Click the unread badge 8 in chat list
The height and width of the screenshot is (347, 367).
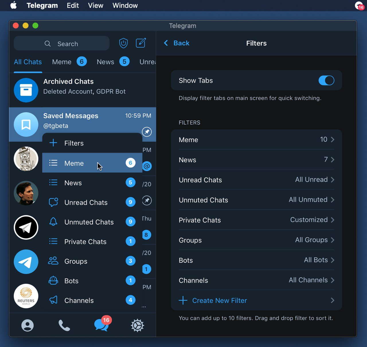(x=146, y=235)
